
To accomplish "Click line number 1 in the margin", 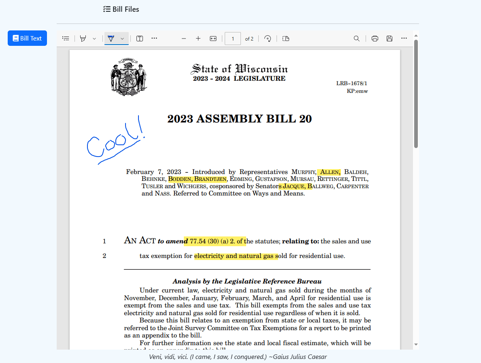I will pos(104,241).
